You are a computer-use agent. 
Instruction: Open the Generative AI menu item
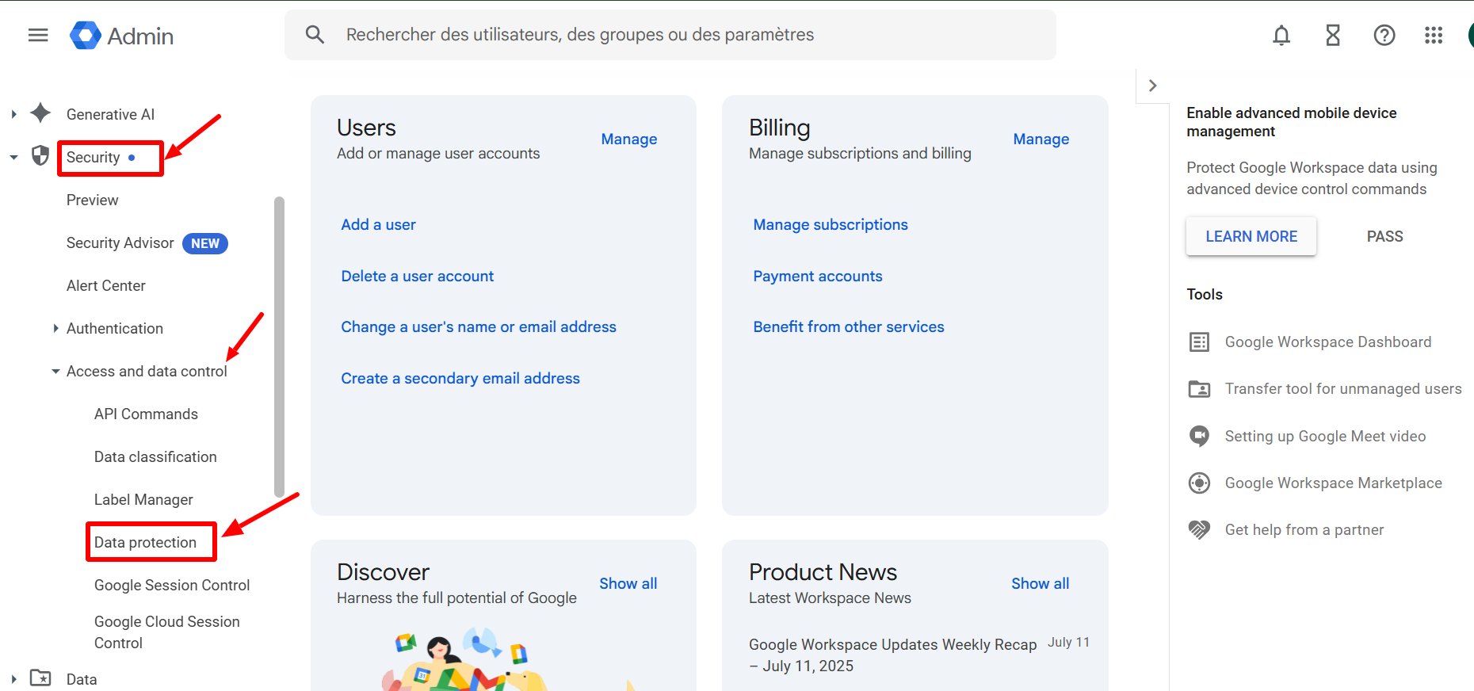click(x=110, y=114)
